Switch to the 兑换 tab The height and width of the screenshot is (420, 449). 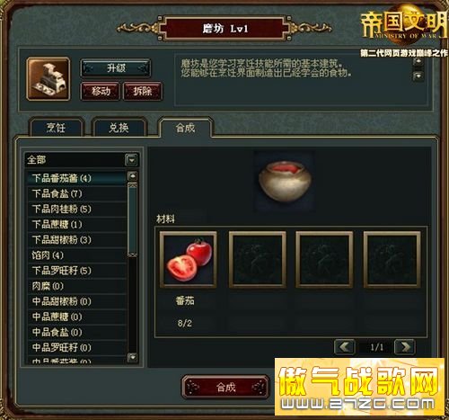coord(119,128)
